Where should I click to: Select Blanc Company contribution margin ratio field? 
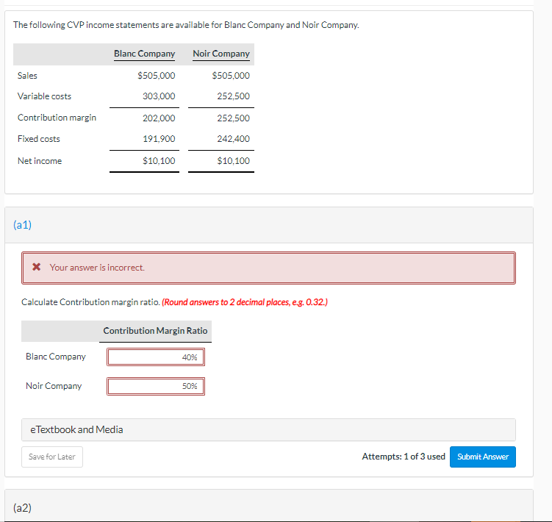156,357
